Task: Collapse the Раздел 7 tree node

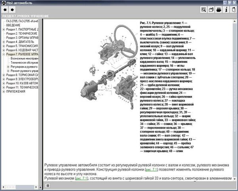Action: pyautogui.click(x=4, y=54)
